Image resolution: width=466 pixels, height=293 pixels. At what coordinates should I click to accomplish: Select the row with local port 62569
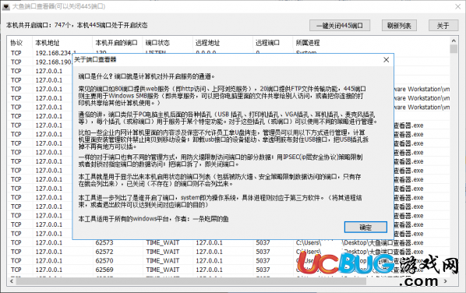(229, 270)
